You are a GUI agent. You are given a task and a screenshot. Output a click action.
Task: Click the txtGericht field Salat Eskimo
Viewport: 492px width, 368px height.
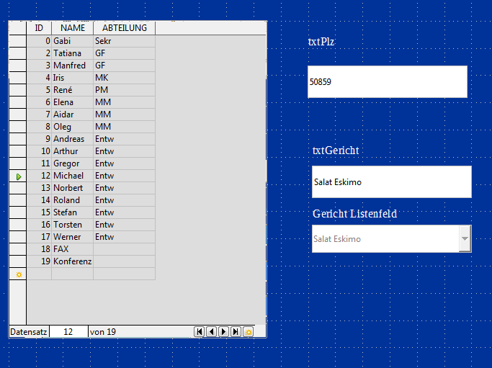[392, 182]
